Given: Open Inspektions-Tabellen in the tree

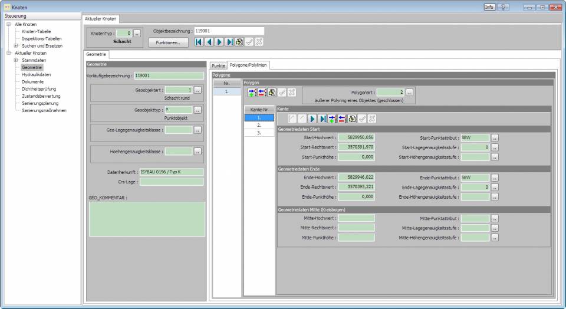Looking at the screenshot, I should [x=41, y=39].
